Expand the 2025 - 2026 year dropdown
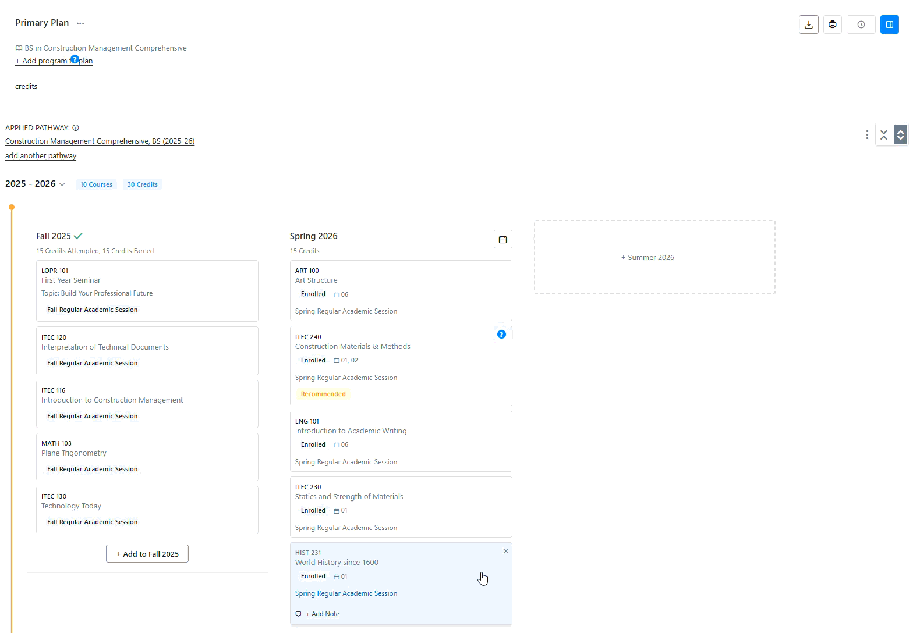The width and height of the screenshot is (913, 633). [62, 184]
